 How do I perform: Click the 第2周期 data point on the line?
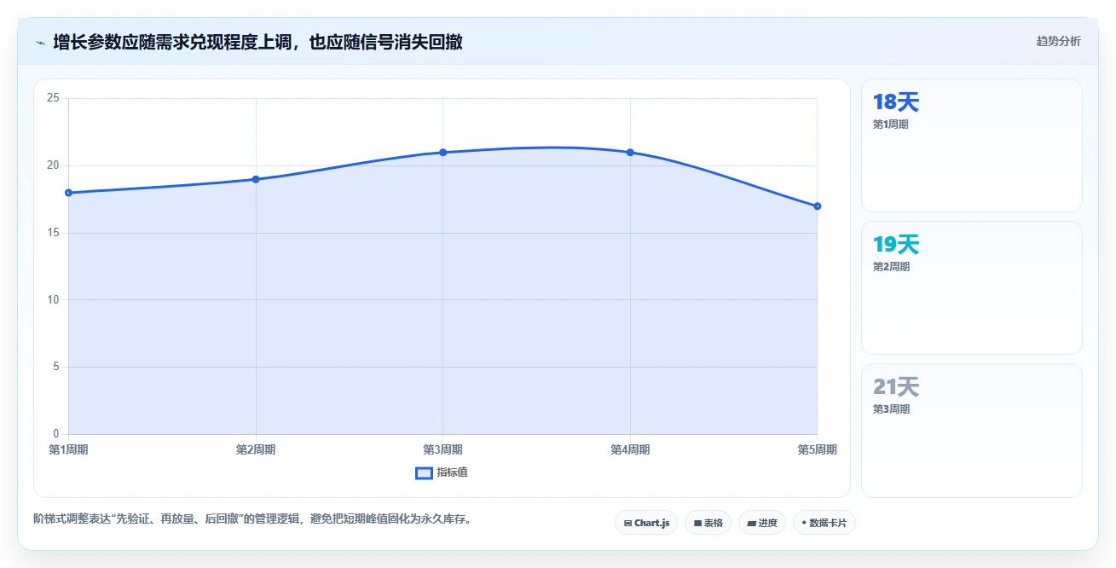click(x=256, y=179)
